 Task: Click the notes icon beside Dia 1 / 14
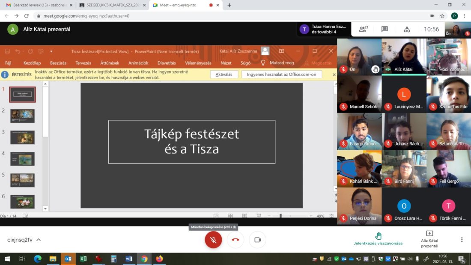[x=25, y=216]
